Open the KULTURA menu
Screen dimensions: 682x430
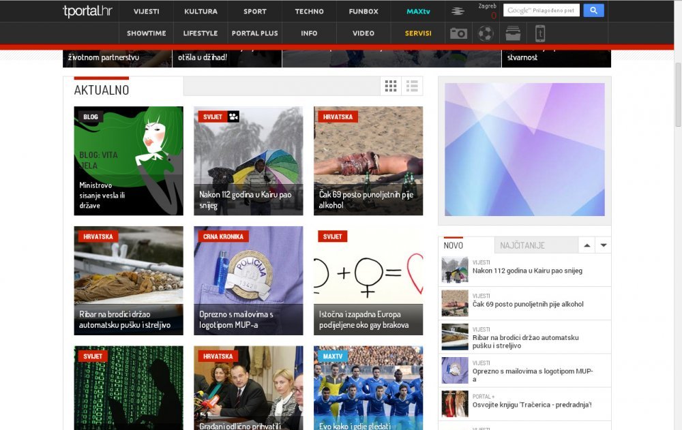pos(201,12)
